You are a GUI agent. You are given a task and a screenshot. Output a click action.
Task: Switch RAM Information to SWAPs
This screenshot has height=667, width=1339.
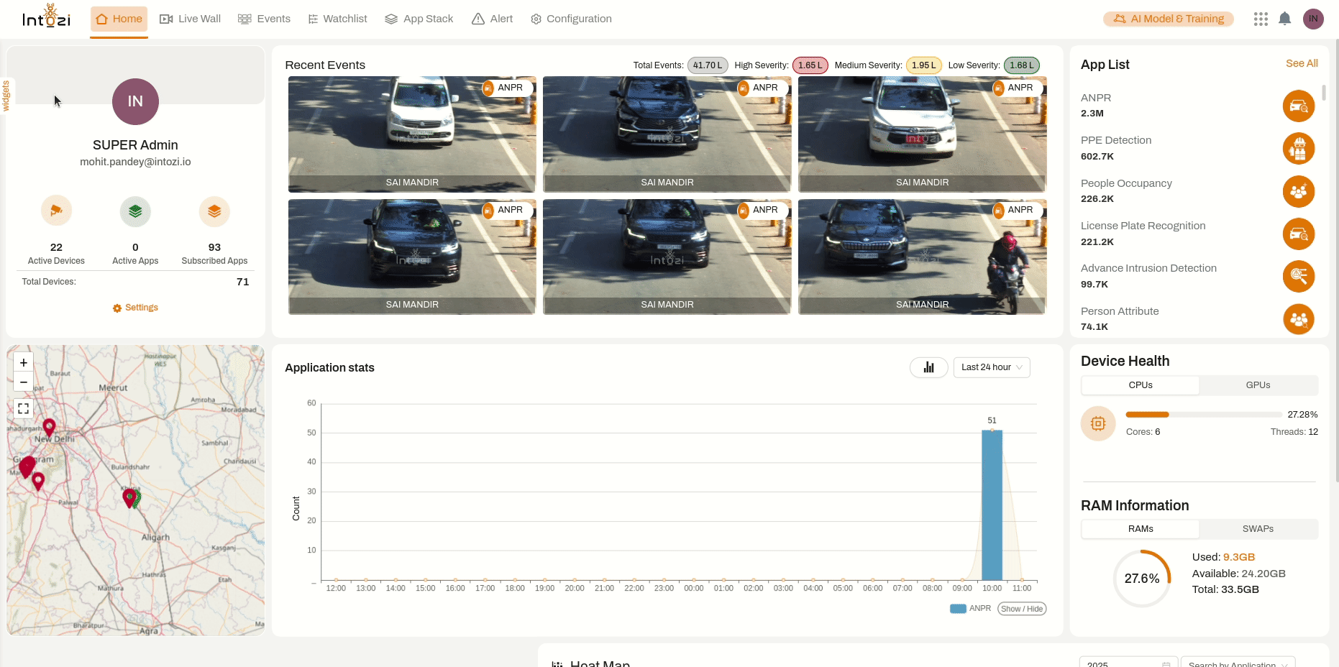pyautogui.click(x=1257, y=529)
